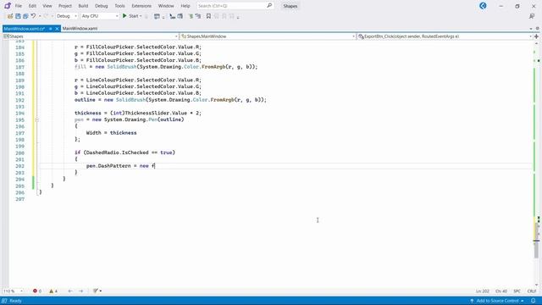Image resolution: width=542 pixels, height=305 pixels.
Task: Switch to the MainWindow.xaml.cs tab
Action: pos(25,28)
